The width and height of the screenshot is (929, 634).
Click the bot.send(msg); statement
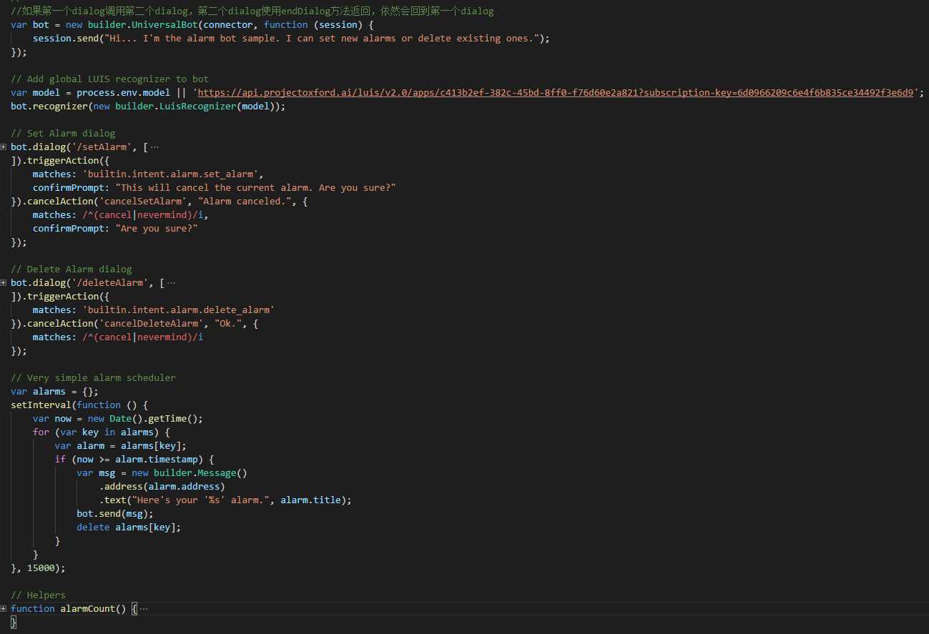click(x=115, y=514)
